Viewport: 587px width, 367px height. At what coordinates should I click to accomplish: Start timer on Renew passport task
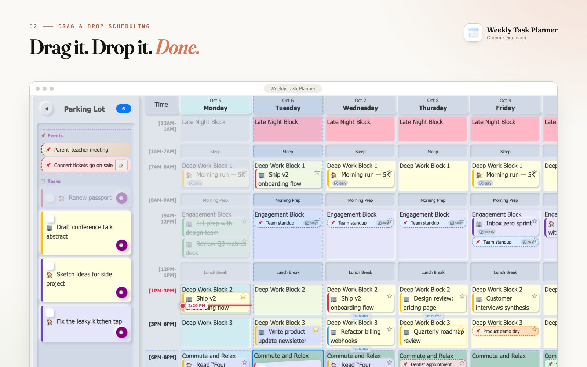coord(122,198)
